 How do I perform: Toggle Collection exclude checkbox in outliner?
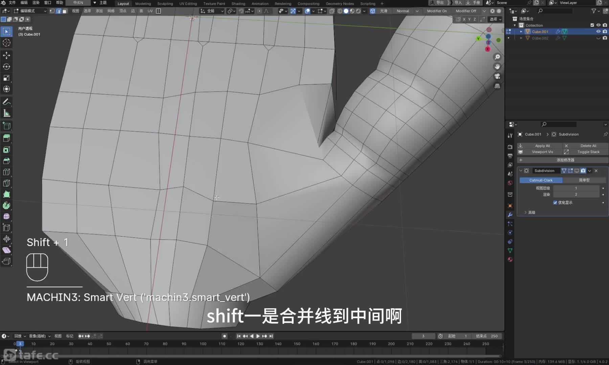[x=592, y=25]
